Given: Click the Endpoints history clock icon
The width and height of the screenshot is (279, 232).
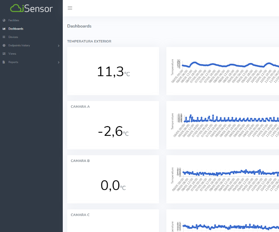Looking at the screenshot, I should point(4,45).
